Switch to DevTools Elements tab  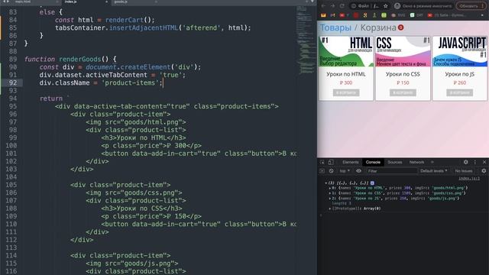click(x=350, y=162)
